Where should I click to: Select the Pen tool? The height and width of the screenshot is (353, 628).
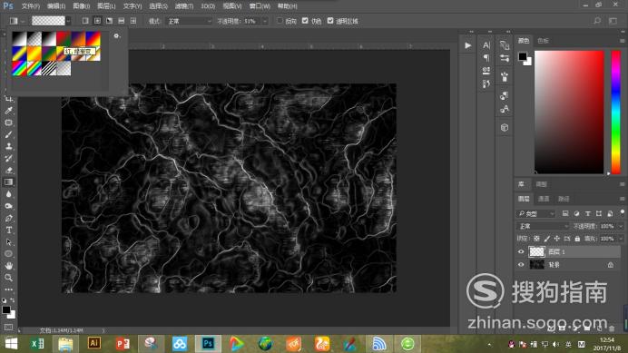pos(8,219)
